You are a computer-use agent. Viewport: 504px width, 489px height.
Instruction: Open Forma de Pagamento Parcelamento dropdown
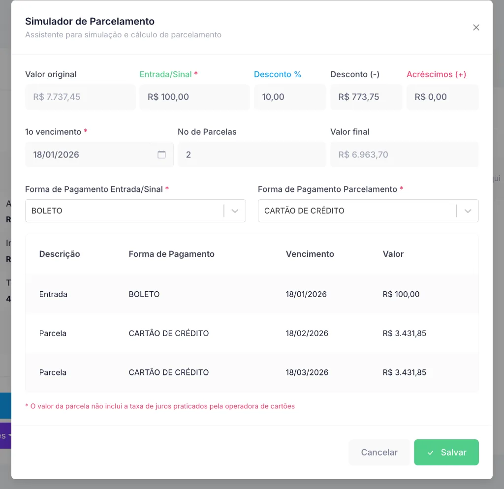point(368,211)
